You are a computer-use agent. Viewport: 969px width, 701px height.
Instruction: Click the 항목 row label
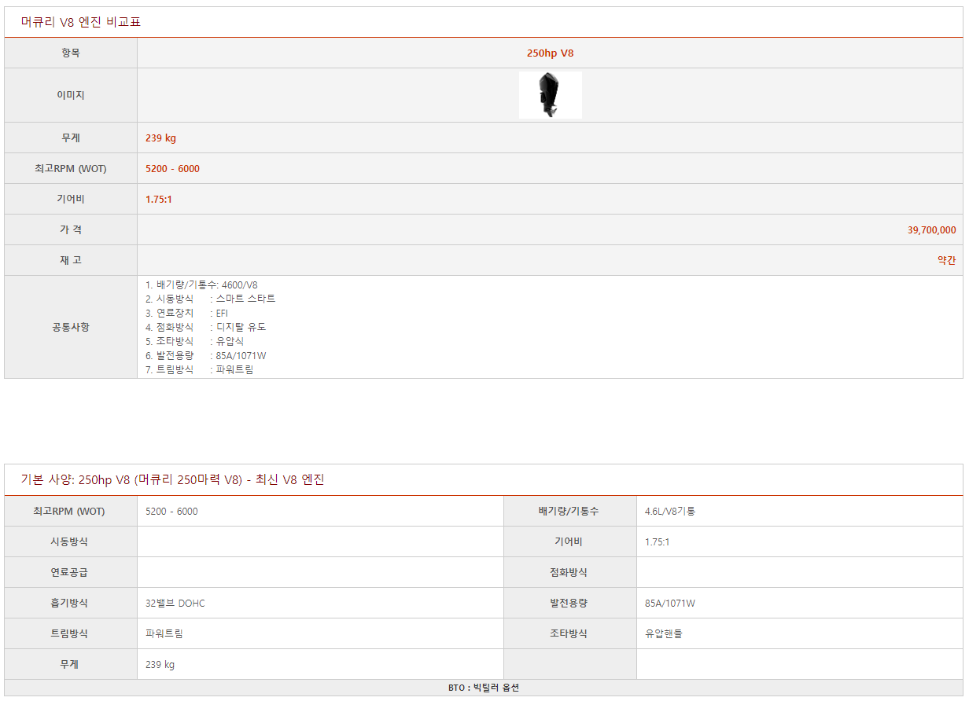(x=71, y=53)
